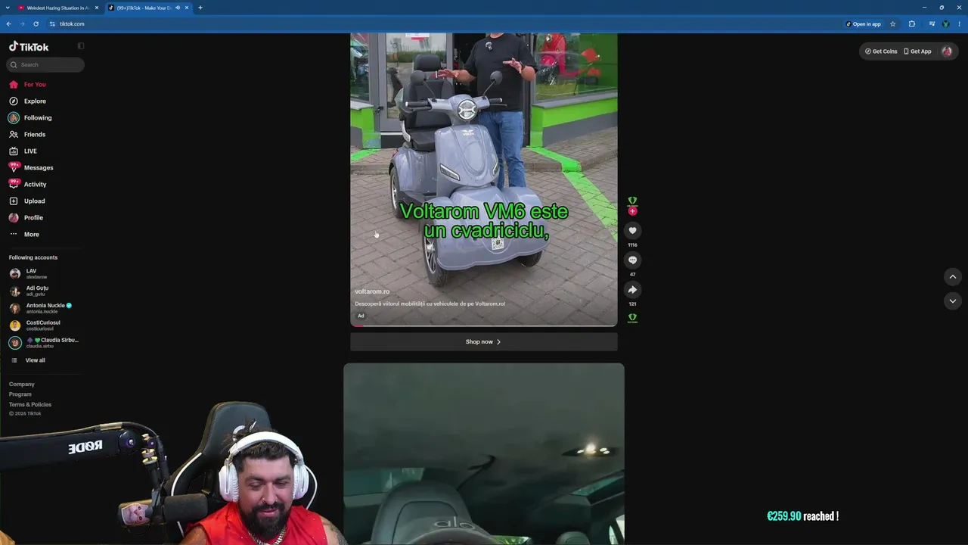Open comments on the Voltarom video
968x545 pixels.
(x=633, y=260)
